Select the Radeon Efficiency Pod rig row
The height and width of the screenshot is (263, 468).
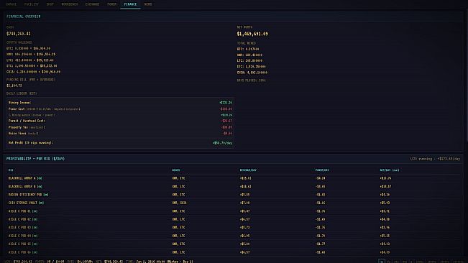[234, 195]
